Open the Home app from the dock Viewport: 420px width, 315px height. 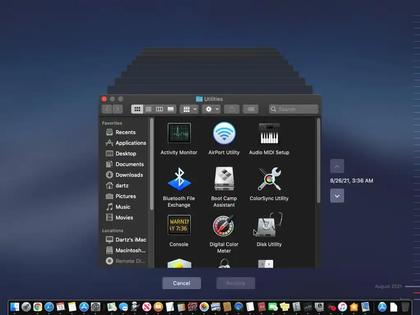coord(354,307)
